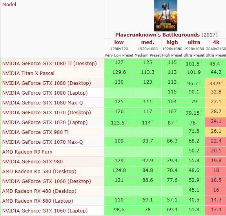
Task: Click the 92.9 med value for GTX 980
Action: (148, 160)
